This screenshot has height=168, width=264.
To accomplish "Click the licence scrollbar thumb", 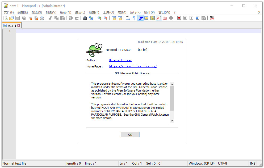I will (172, 98).
